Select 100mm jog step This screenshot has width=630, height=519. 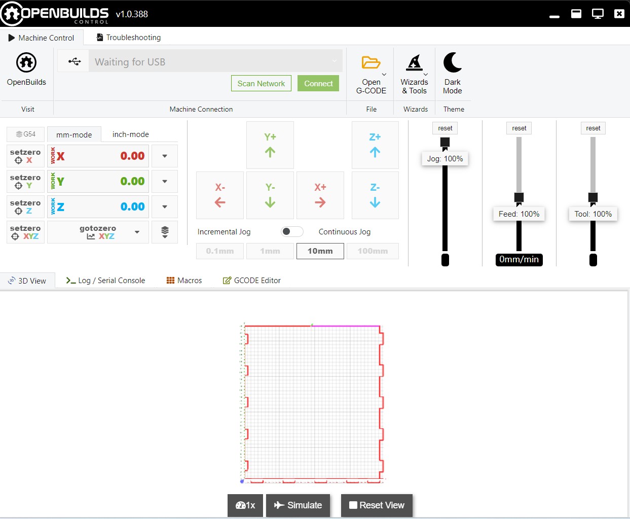[373, 251]
